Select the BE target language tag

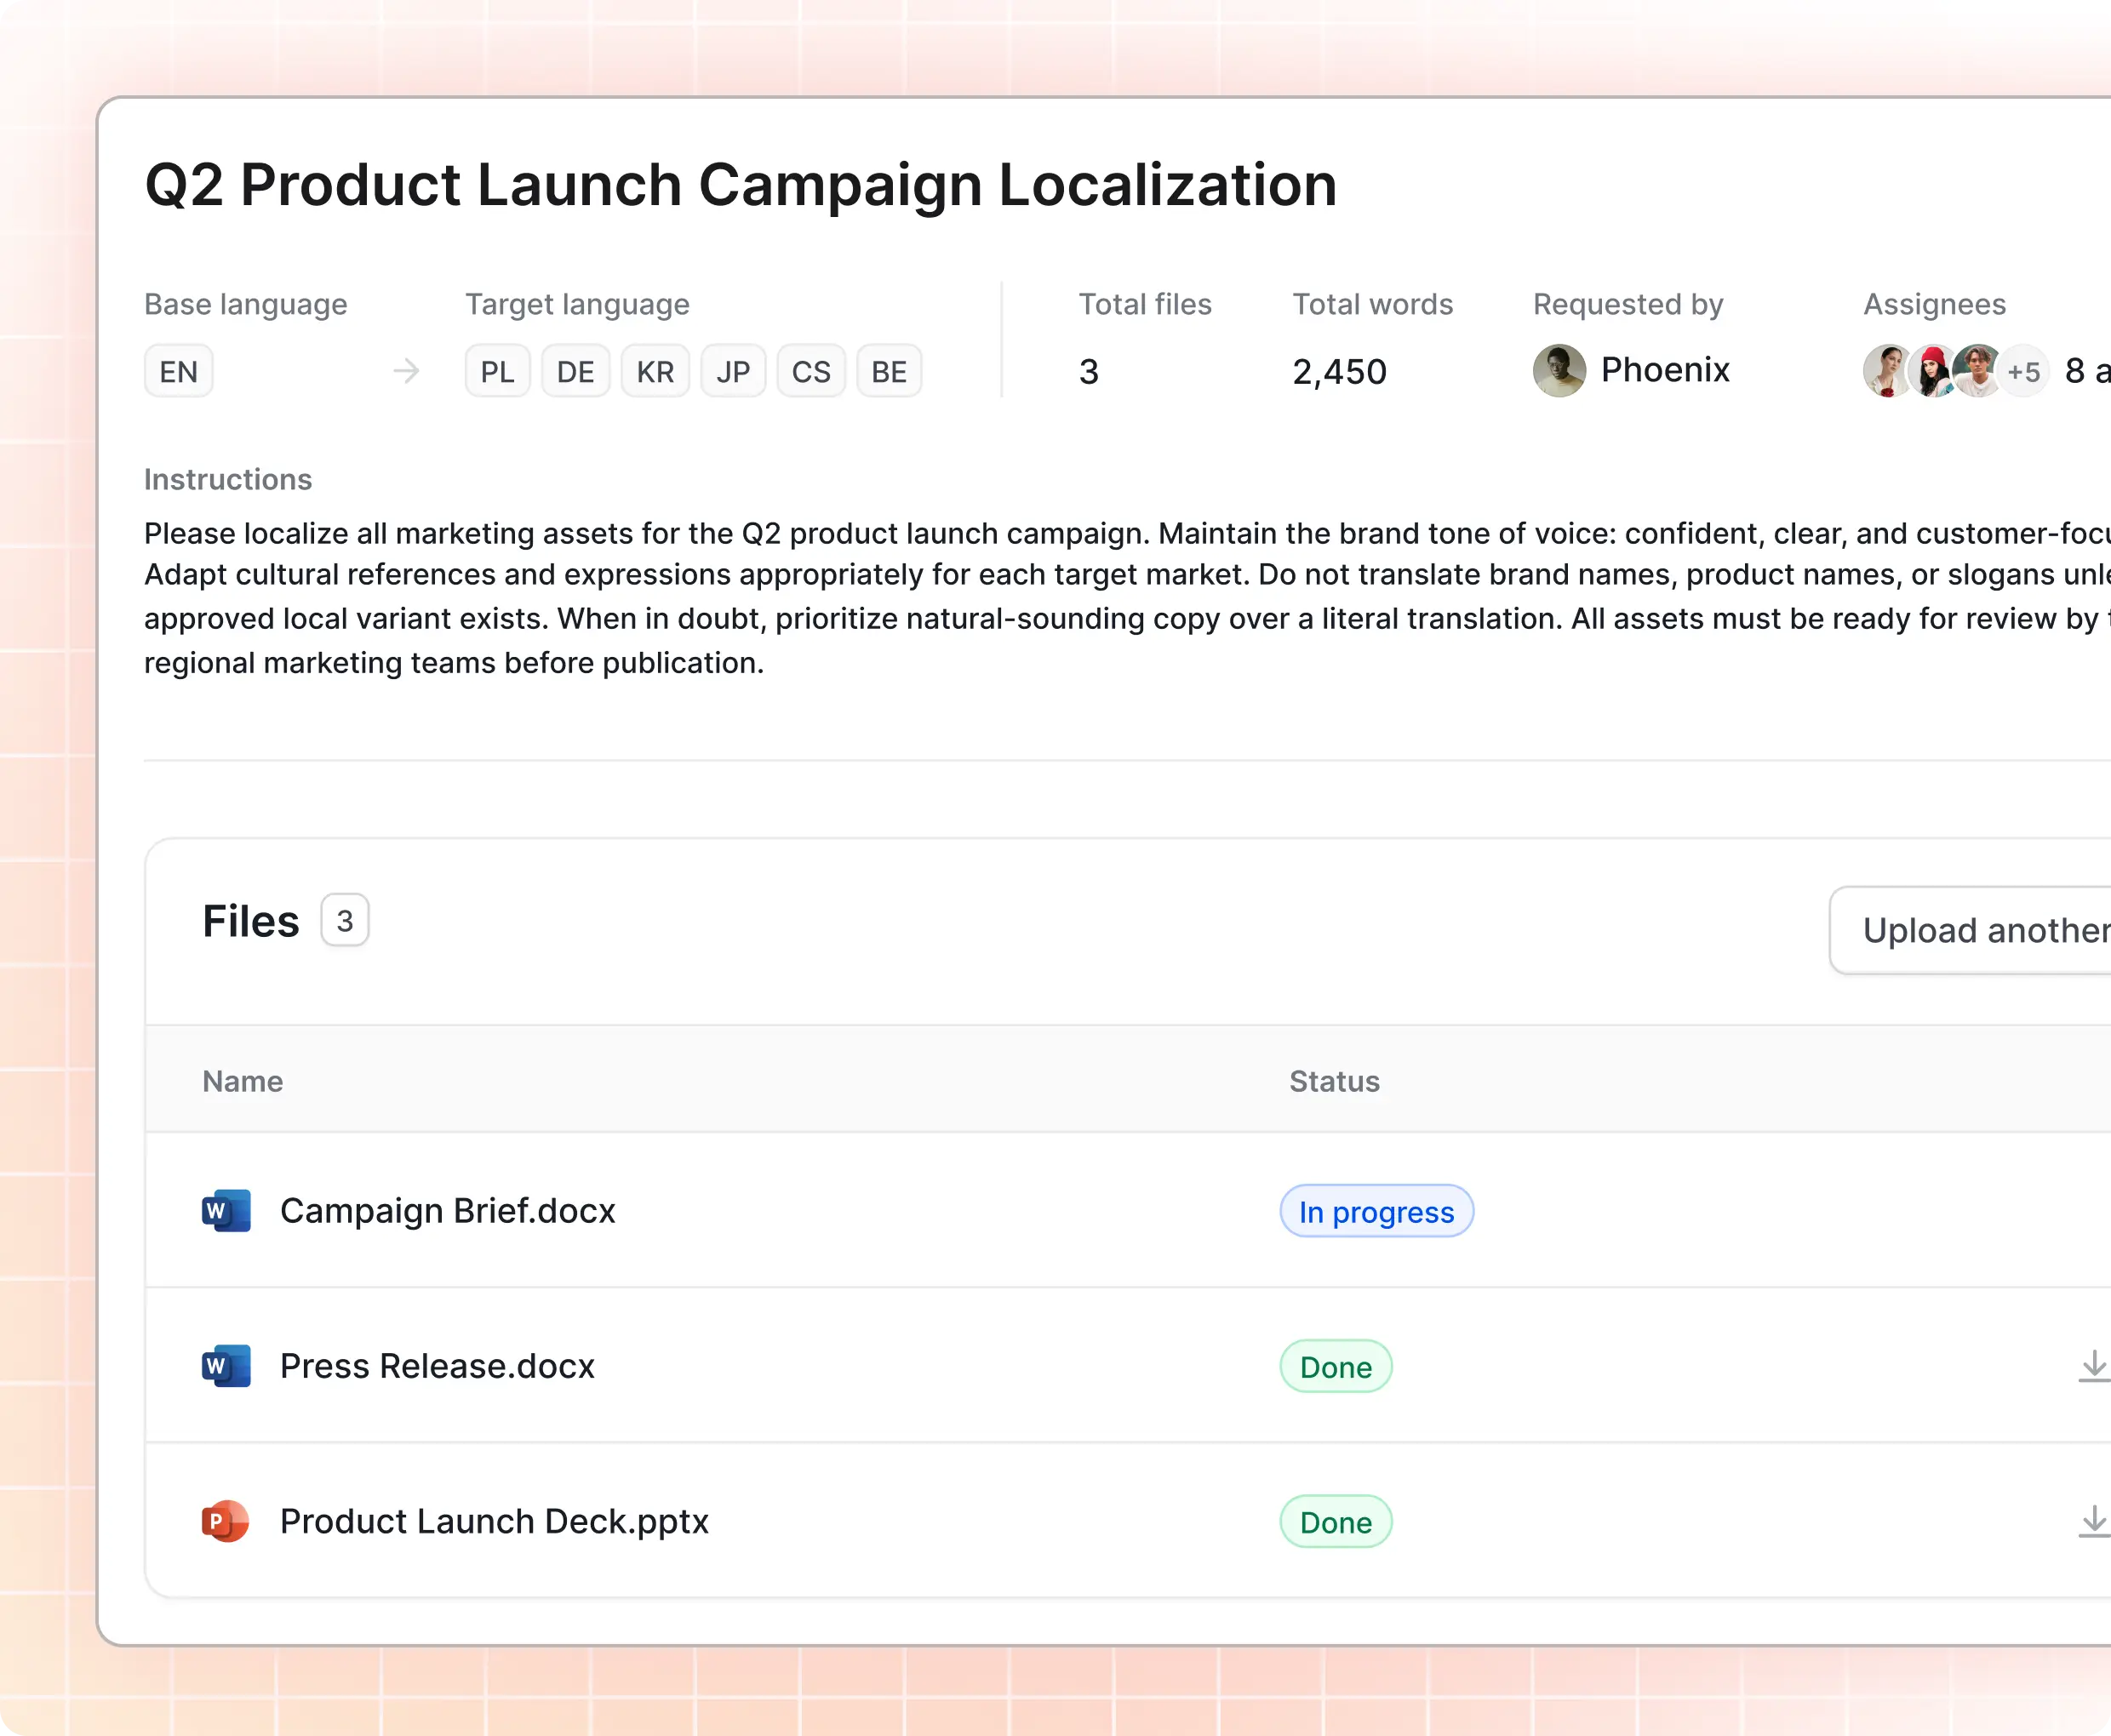889,372
